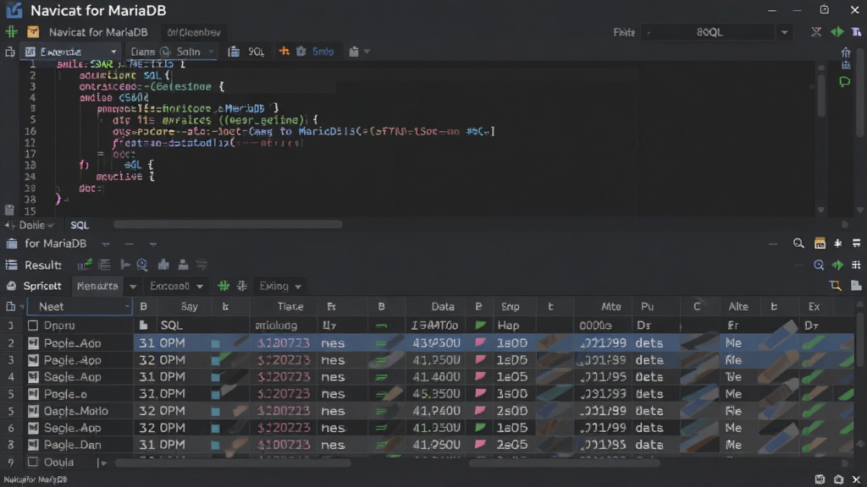Click the green arrows icon in Result bar
Image resolution: width=867 pixels, height=487 pixels.
(x=837, y=265)
